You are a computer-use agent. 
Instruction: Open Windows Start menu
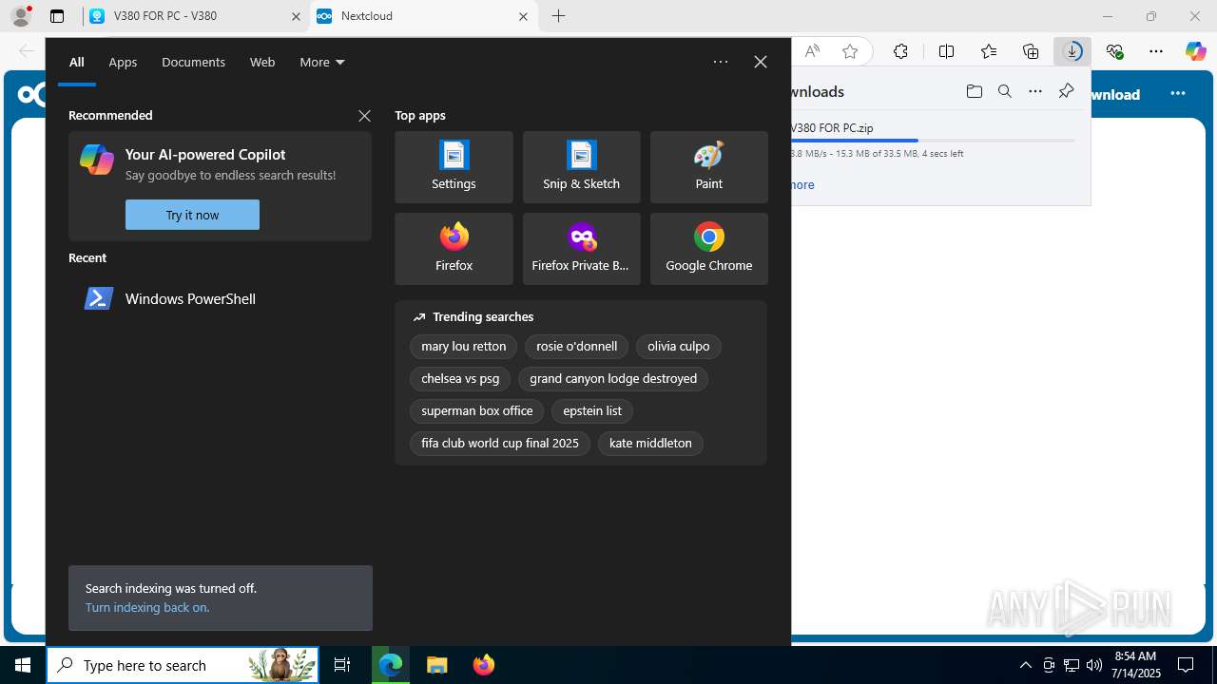coord(23,665)
